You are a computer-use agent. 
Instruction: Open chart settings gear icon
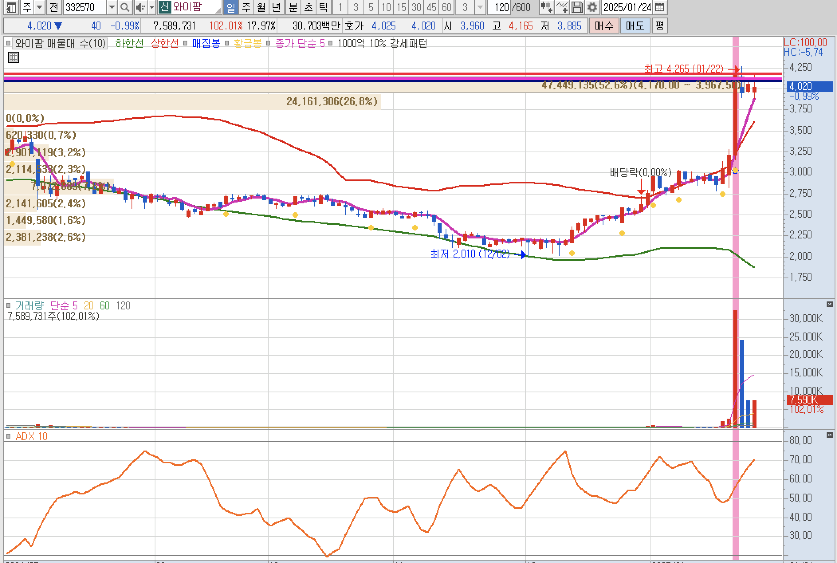point(592,7)
